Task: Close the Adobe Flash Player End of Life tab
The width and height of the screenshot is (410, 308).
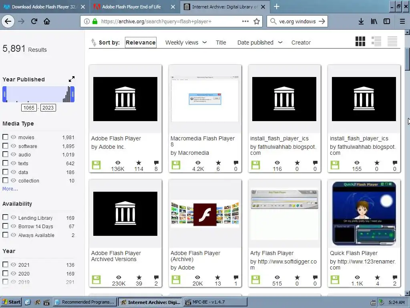Action: pyautogui.click(x=173, y=7)
